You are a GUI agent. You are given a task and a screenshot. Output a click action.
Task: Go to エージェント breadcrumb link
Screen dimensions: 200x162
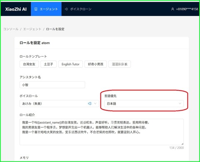32,29
